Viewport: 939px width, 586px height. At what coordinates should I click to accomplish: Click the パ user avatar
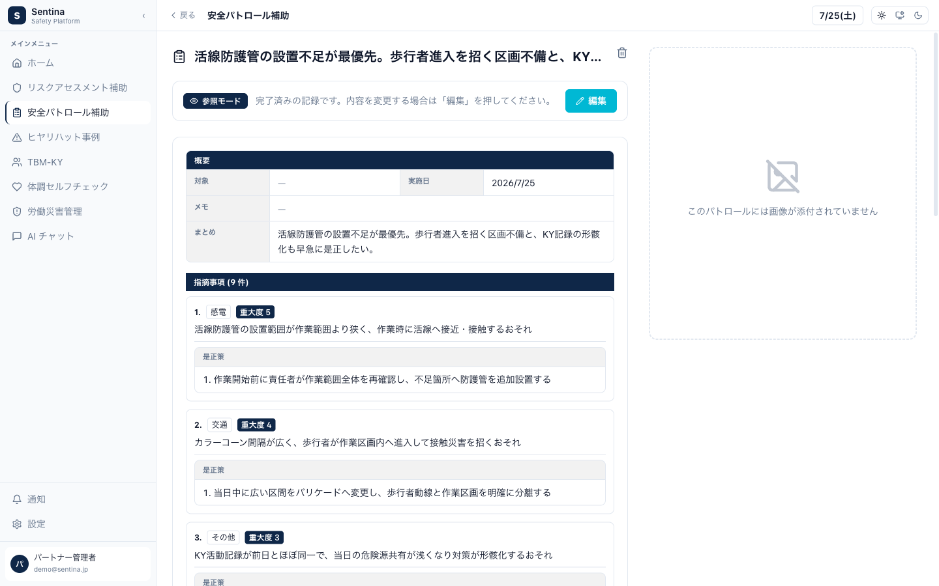pyautogui.click(x=20, y=563)
